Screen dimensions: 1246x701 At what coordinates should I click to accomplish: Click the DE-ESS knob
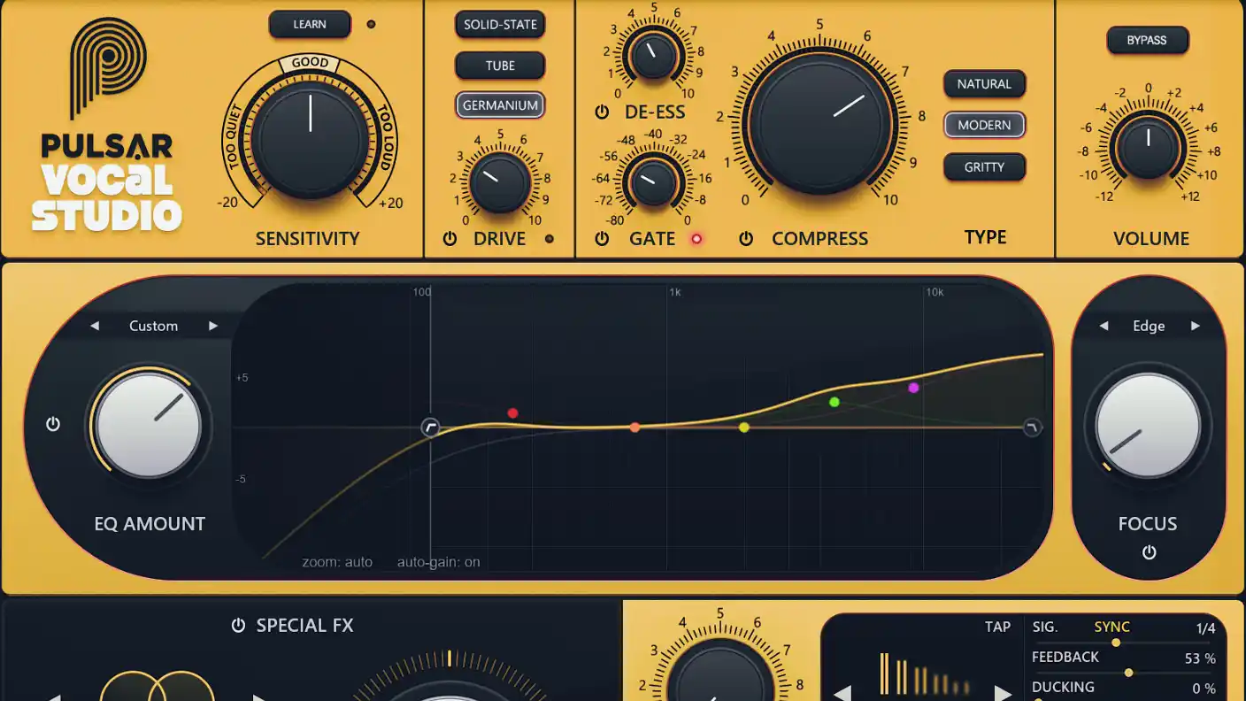point(653,56)
